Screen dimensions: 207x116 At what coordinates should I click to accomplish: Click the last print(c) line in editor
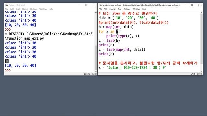pos(106,54)
